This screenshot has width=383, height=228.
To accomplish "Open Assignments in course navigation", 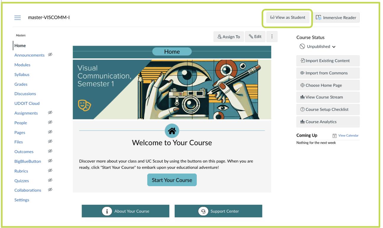I will click(x=26, y=113).
